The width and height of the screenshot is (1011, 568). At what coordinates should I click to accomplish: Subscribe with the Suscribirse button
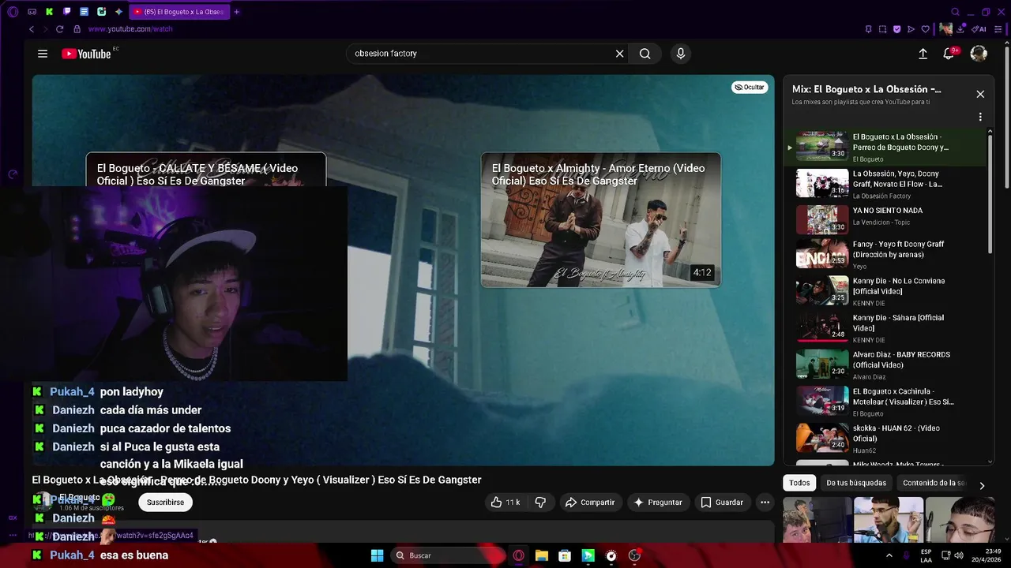tap(165, 503)
